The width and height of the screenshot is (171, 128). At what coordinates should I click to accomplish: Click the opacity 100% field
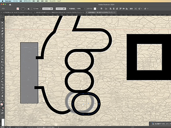pyautogui.click(x=80, y=9)
